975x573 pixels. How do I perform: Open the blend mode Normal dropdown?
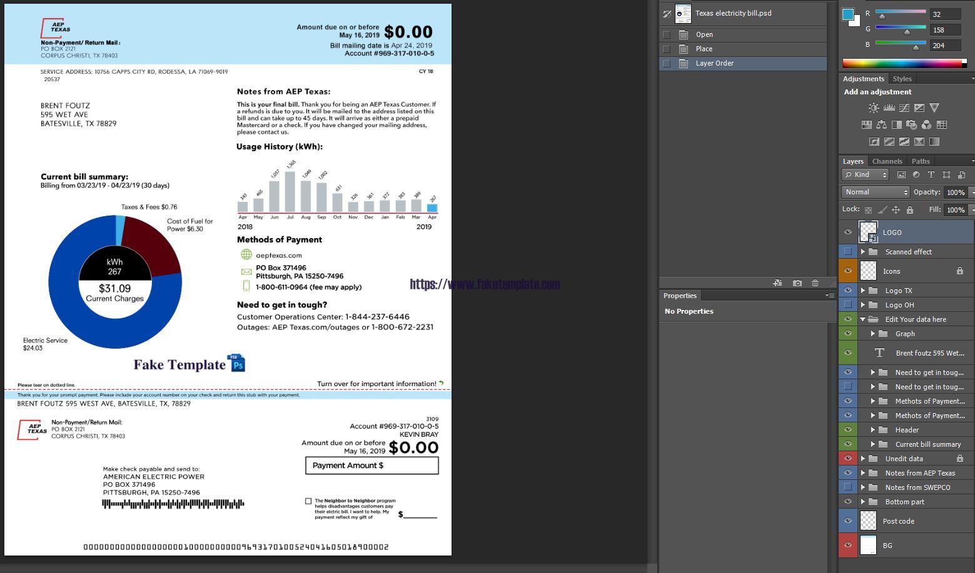875,192
